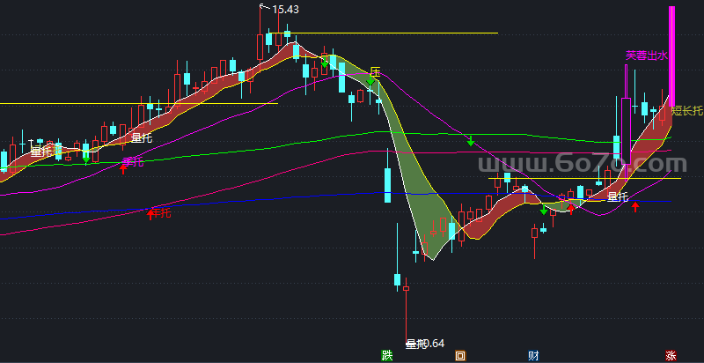Click the red arrow under 季托 label
The image size is (704, 363).
(124, 169)
